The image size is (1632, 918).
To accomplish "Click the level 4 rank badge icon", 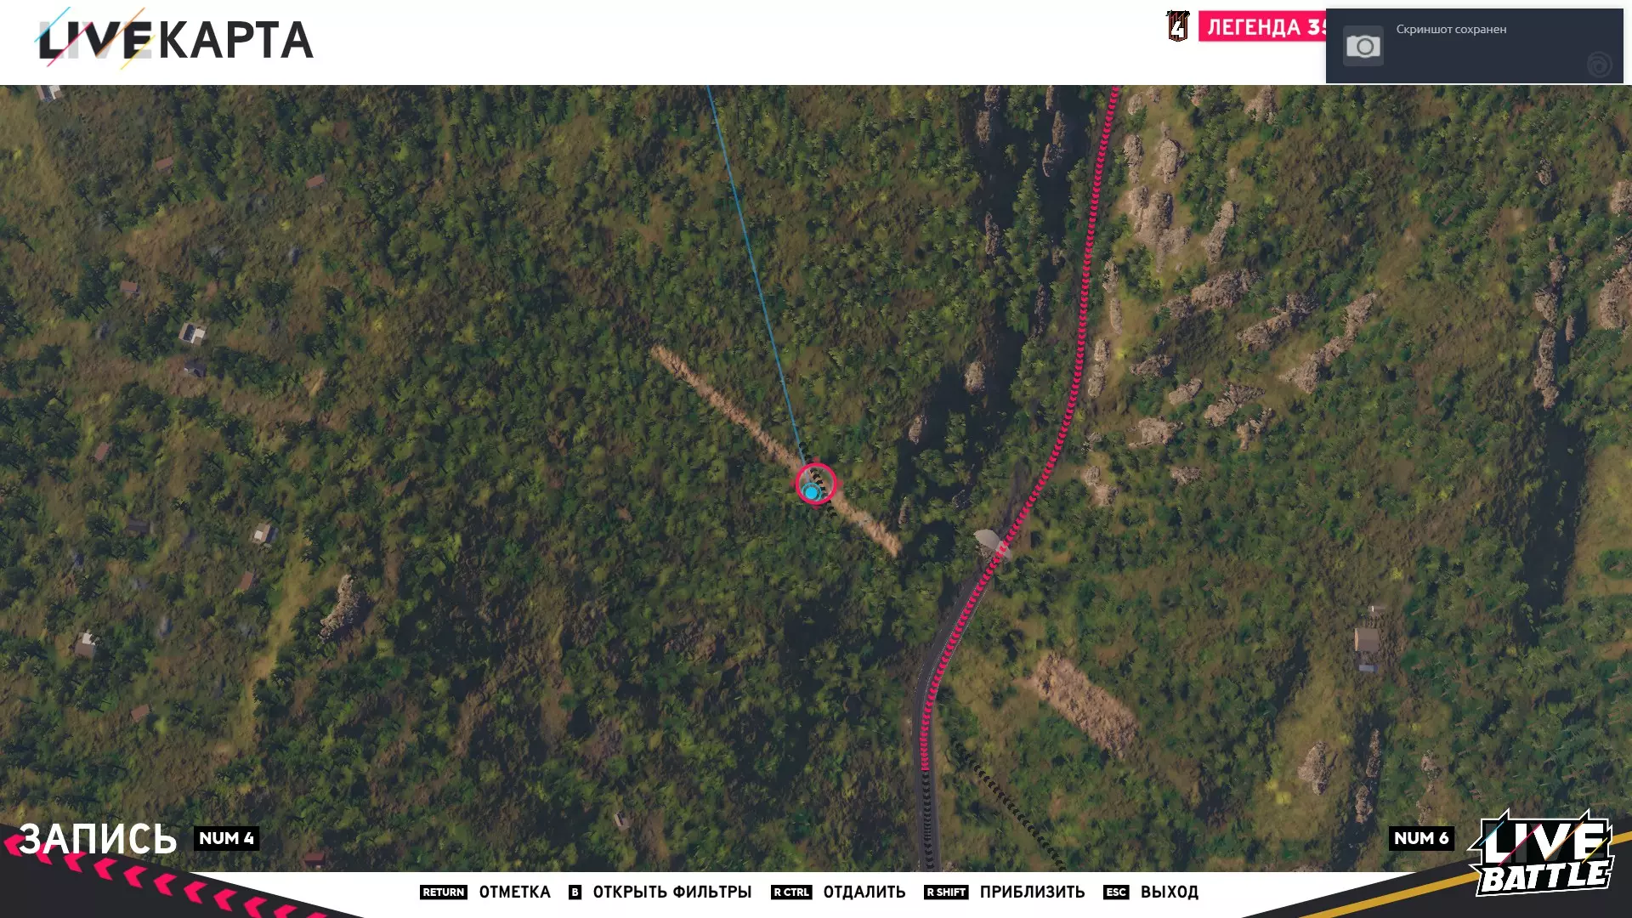I will pyautogui.click(x=1177, y=26).
